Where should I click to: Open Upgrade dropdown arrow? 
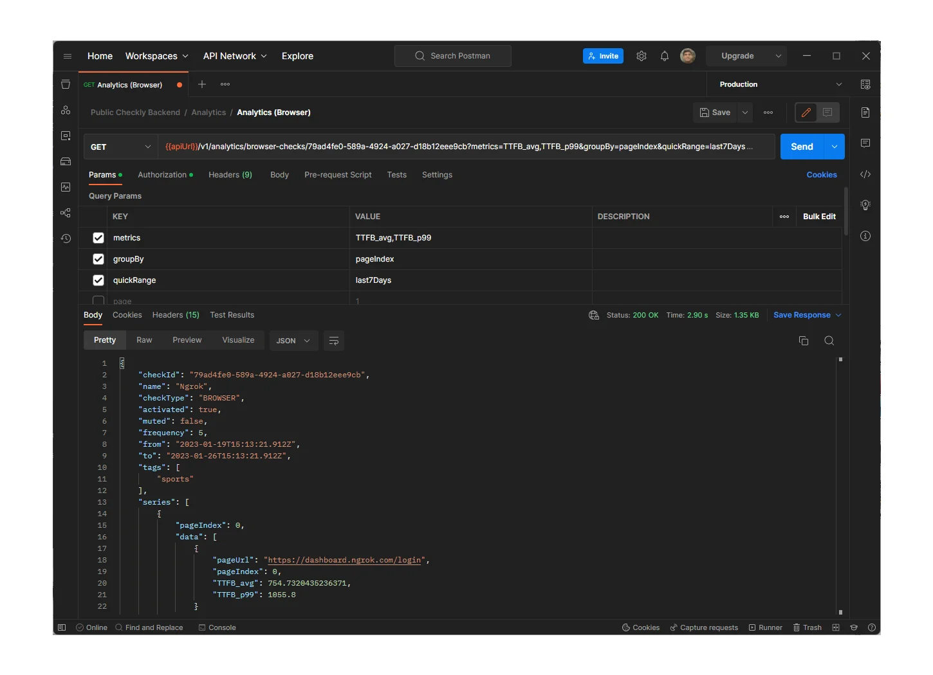[x=779, y=56]
